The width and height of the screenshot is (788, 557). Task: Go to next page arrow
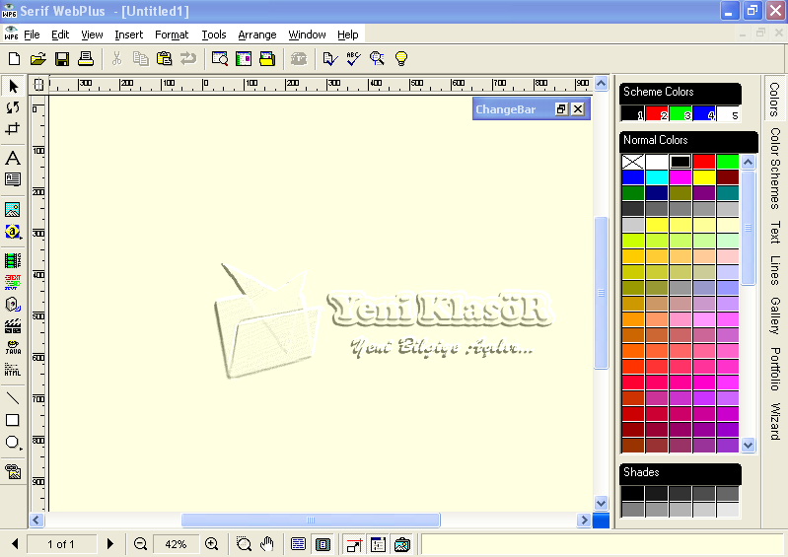coord(110,544)
